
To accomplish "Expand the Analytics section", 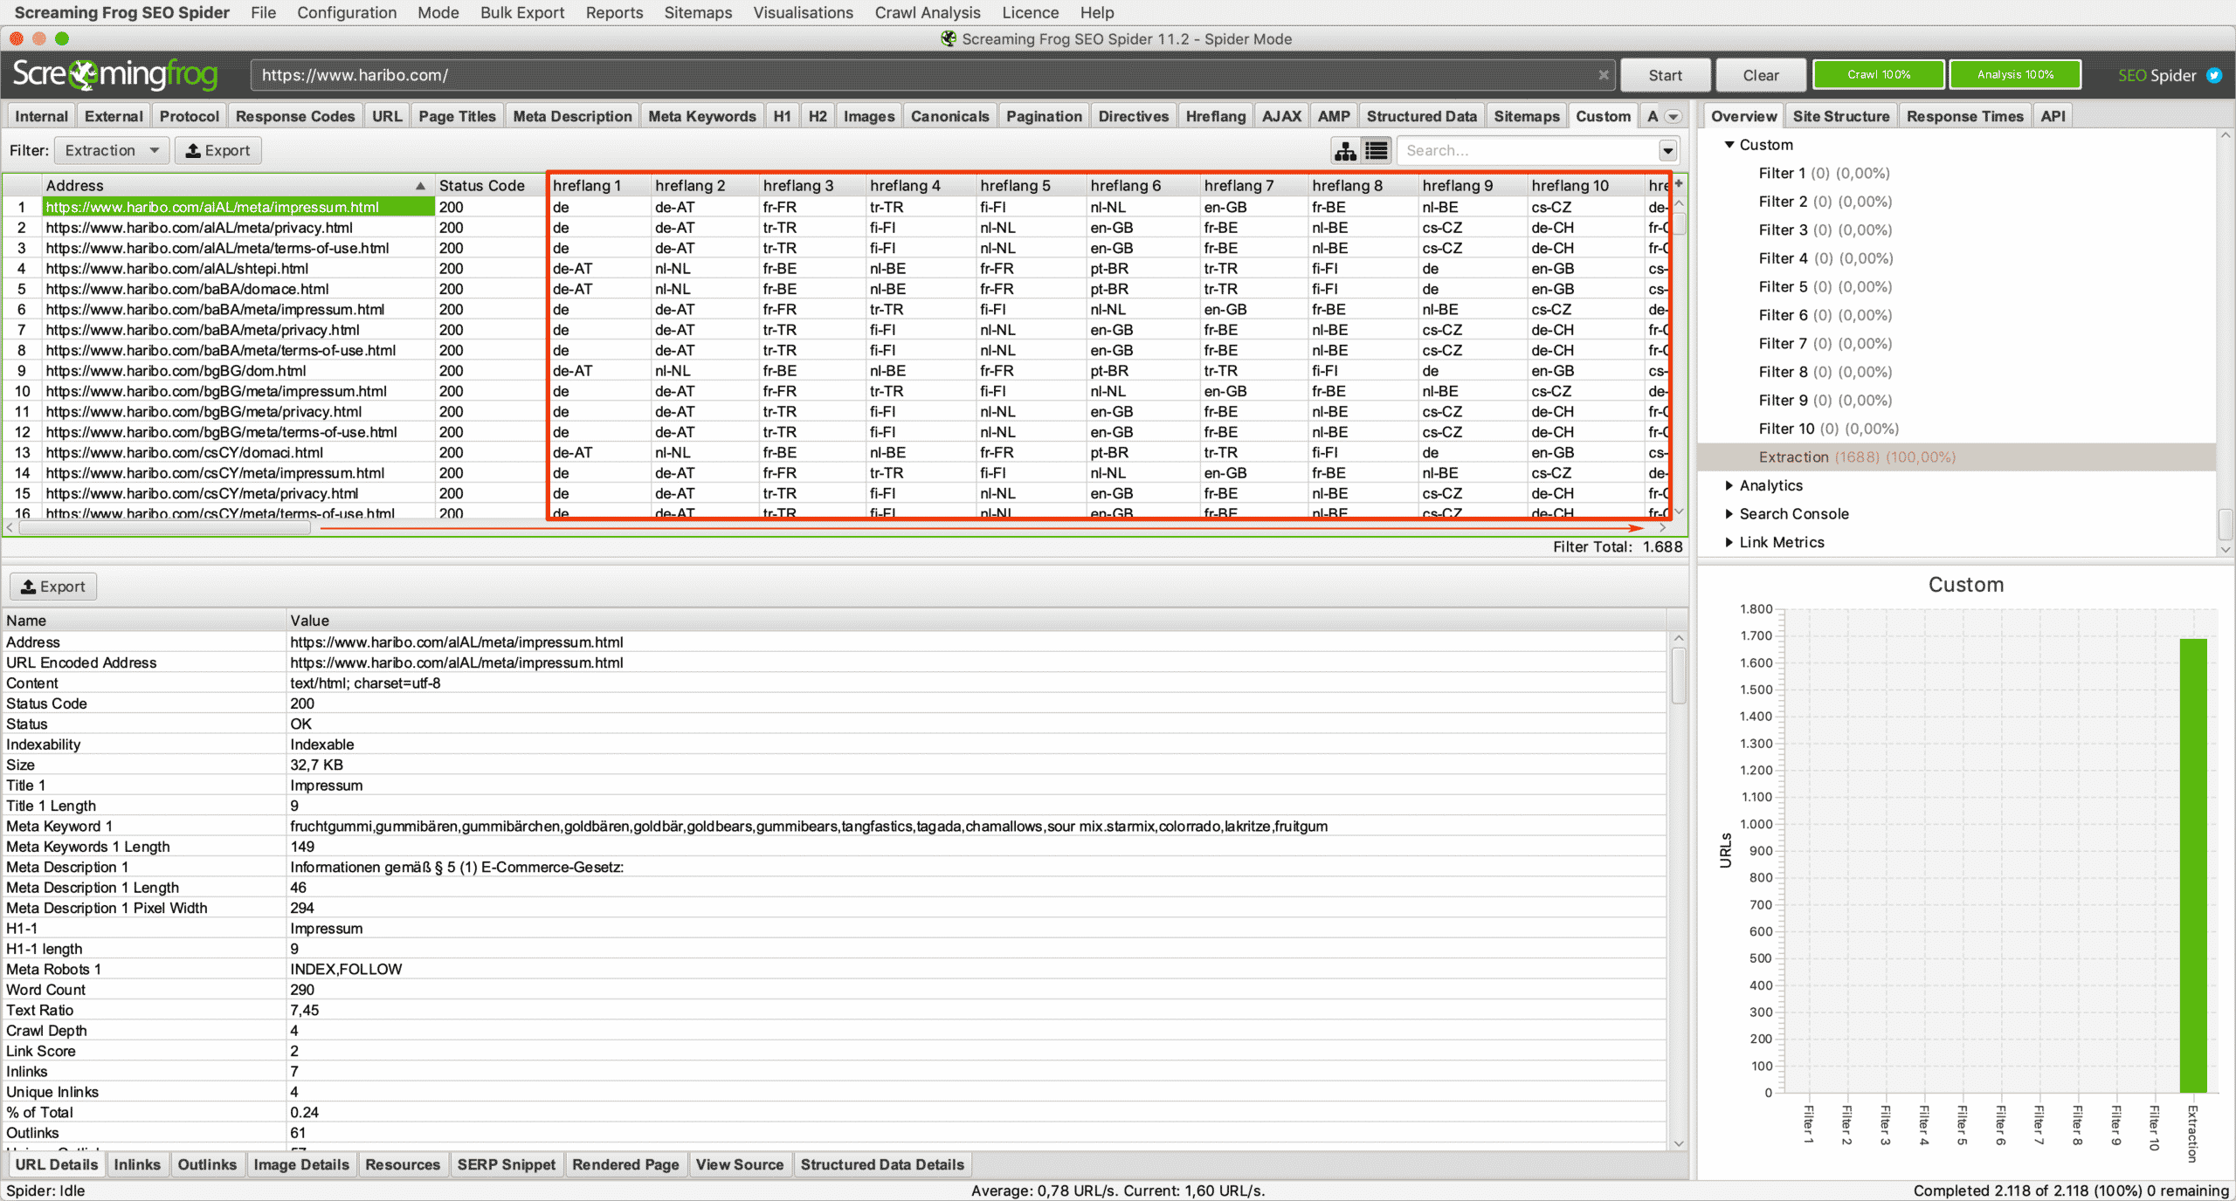I will click(1729, 485).
